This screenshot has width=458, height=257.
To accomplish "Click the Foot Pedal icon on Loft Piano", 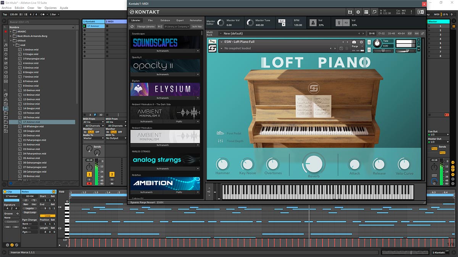I will click(x=220, y=133).
